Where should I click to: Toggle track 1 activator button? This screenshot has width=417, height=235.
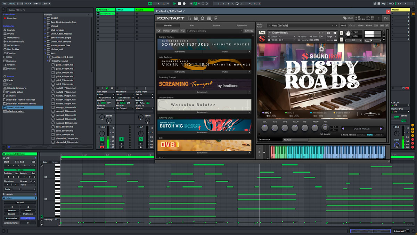tap(102, 139)
